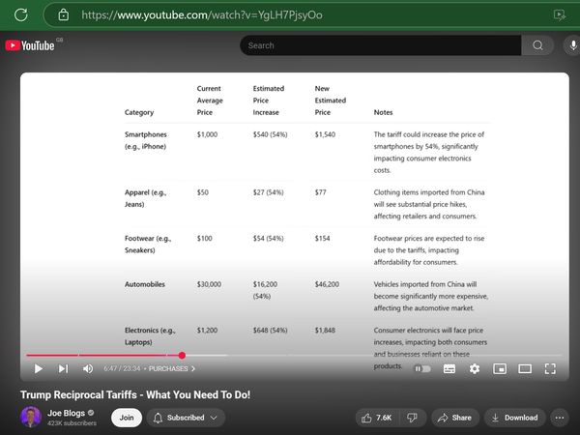580x435 pixels.
Task: Open the PURCHASES chapter chevron
Action: pos(193,369)
